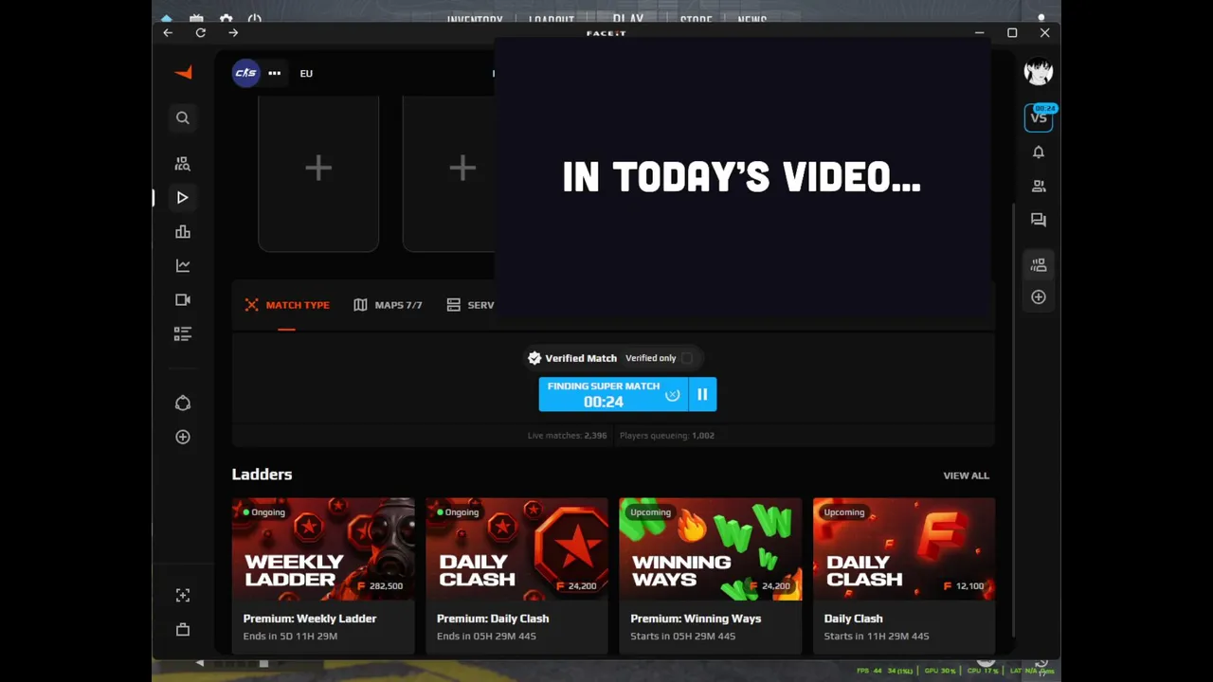Click the right sidebar plus circle icon
This screenshot has height=682, width=1213.
click(1039, 297)
